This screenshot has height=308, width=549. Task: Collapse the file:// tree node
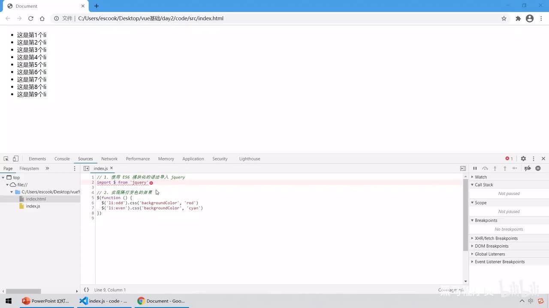pos(7,185)
